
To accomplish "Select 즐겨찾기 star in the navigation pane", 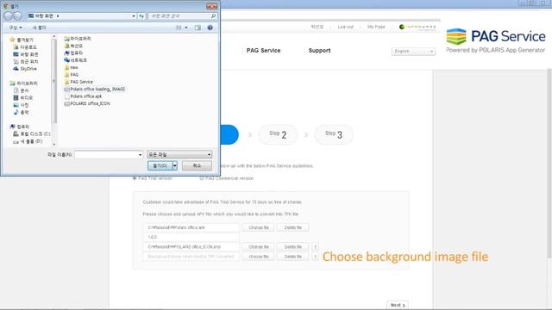I will tap(22, 40).
